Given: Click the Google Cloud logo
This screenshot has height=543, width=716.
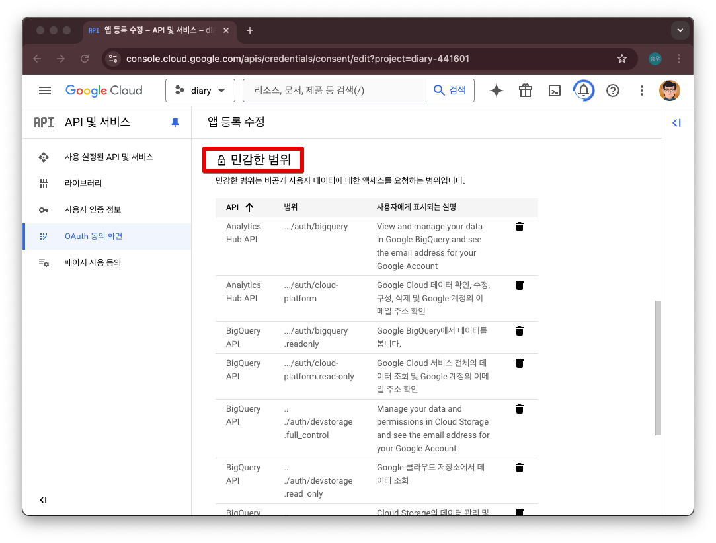Looking at the screenshot, I should pos(104,90).
